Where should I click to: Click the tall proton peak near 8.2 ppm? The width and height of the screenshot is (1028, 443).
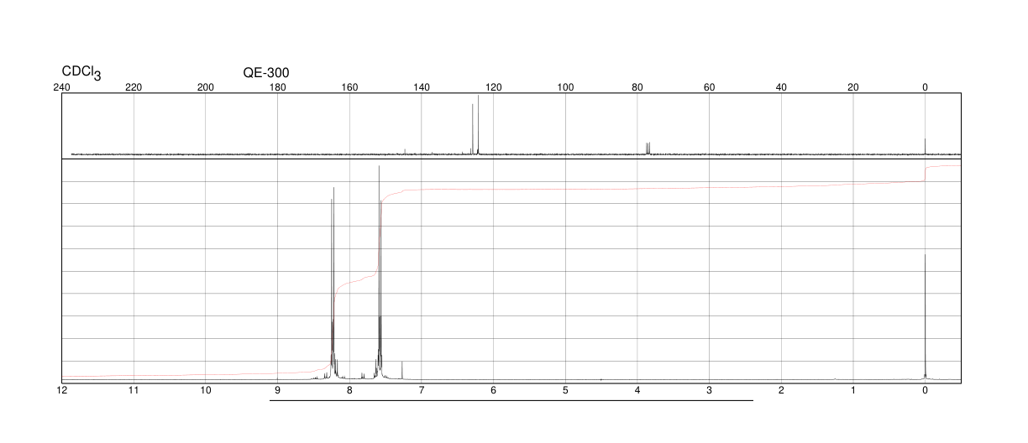pos(333,284)
